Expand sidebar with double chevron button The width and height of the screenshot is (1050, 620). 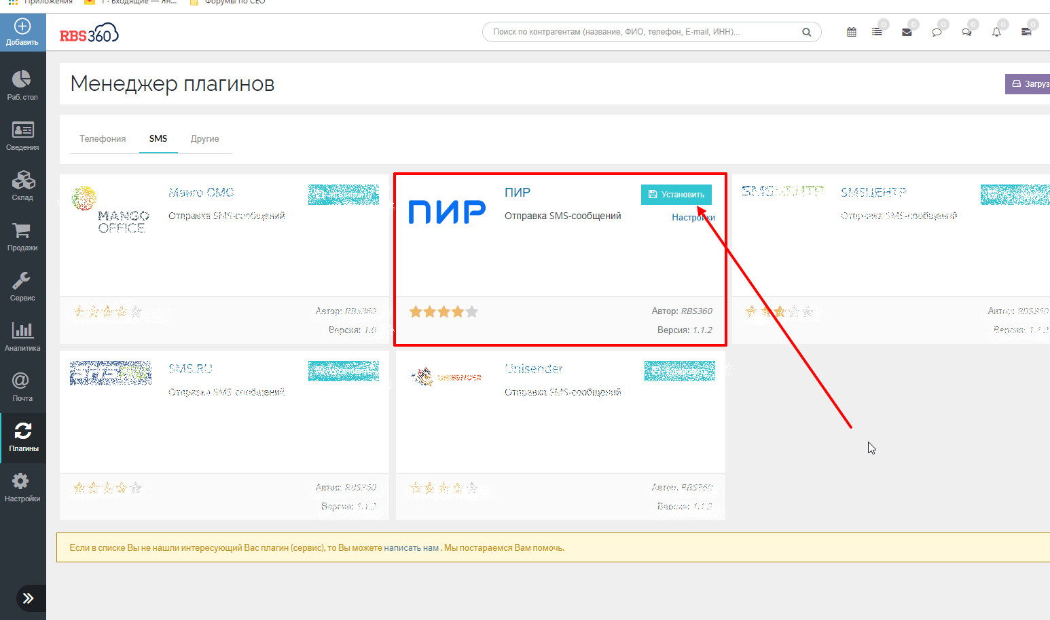[x=28, y=598]
